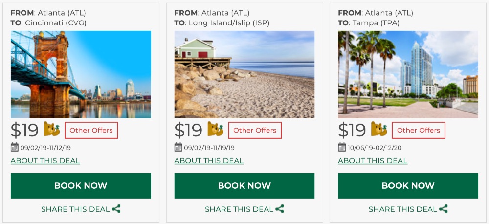Book the Atlanta to Cincinnati flight now
The image size is (489, 224).
(81, 186)
